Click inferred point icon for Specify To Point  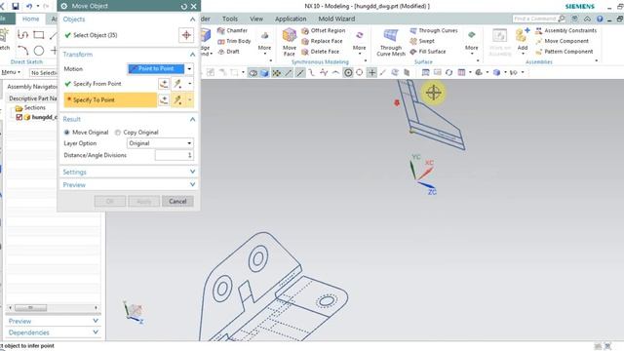177,99
